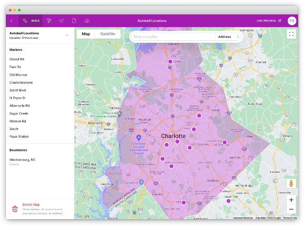Select the Albemarle Rd marker
The image size is (304, 225).
point(19,106)
